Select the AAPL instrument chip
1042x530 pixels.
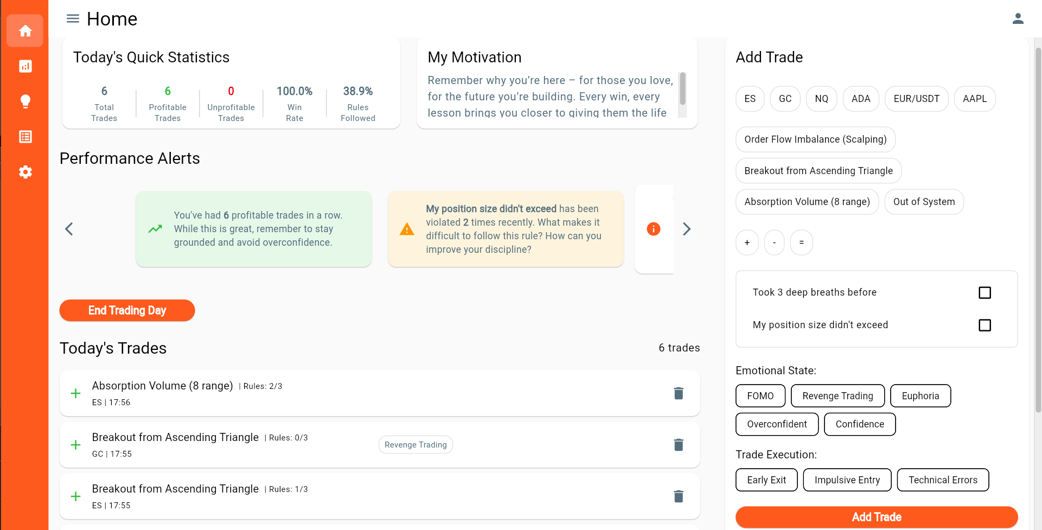(975, 99)
